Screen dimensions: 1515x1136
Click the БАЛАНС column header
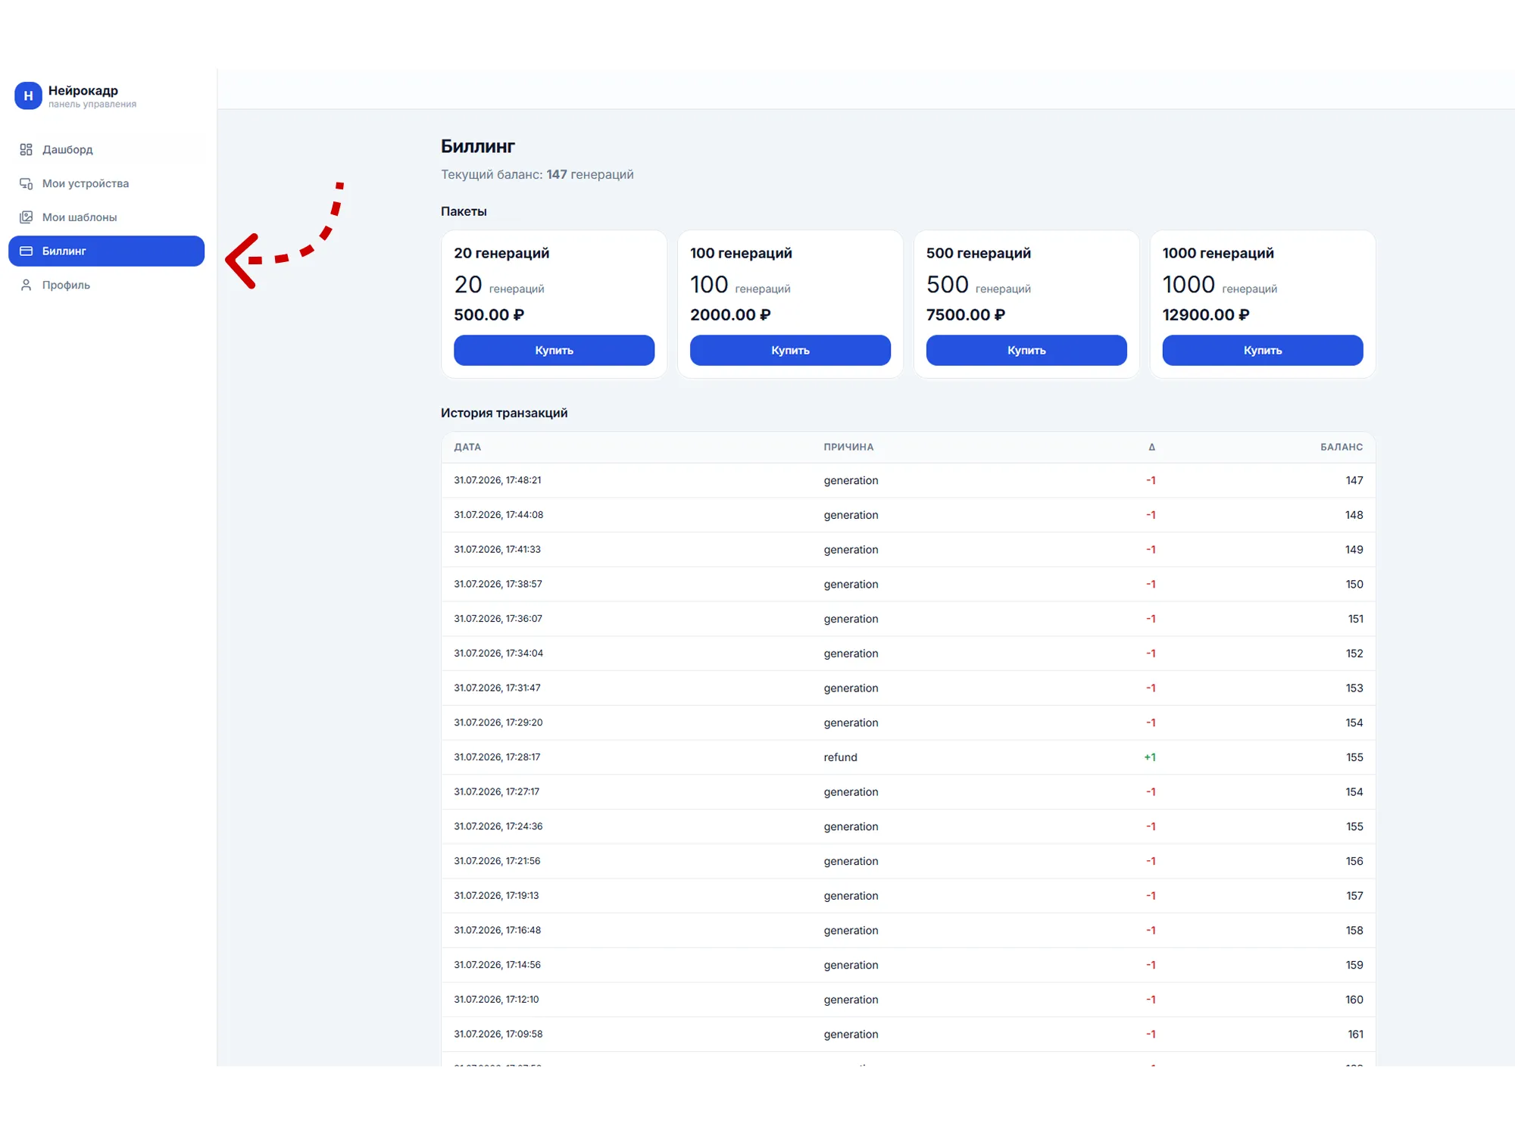[x=1342, y=447]
